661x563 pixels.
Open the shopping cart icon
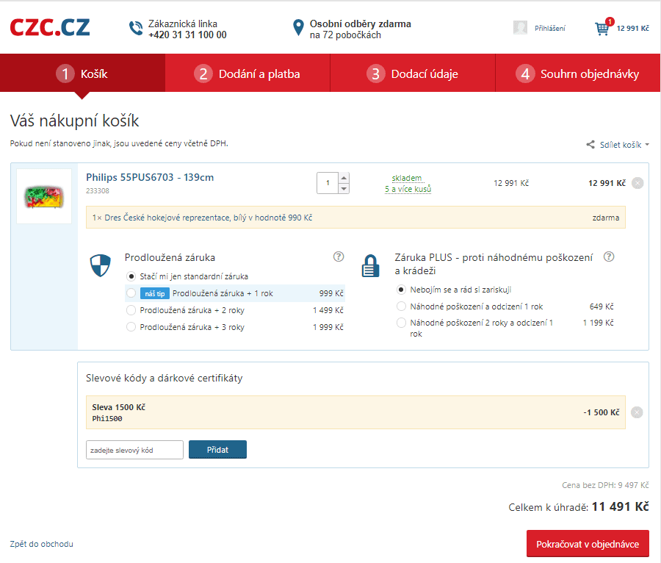[602, 29]
